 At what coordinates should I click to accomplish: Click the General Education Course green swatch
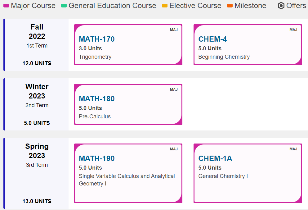pos(64,6)
